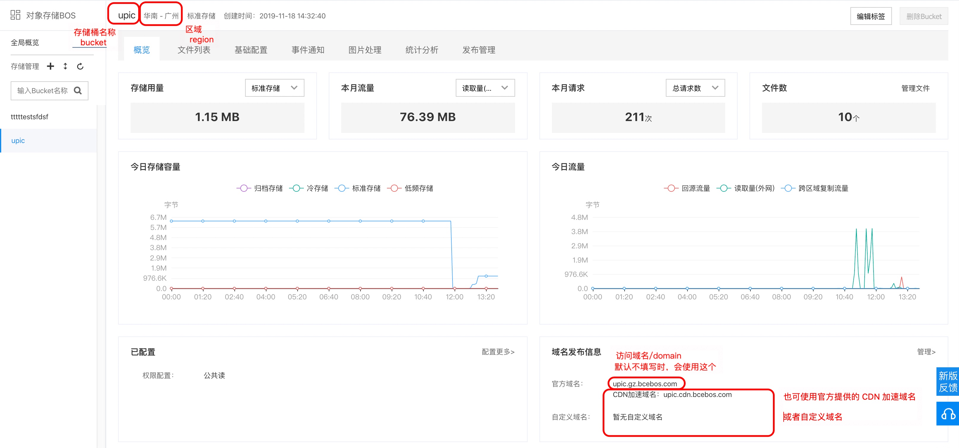Toggle 跨区域复制流量 legend series
Image resolution: width=959 pixels, height=448 pixels.
814,188
